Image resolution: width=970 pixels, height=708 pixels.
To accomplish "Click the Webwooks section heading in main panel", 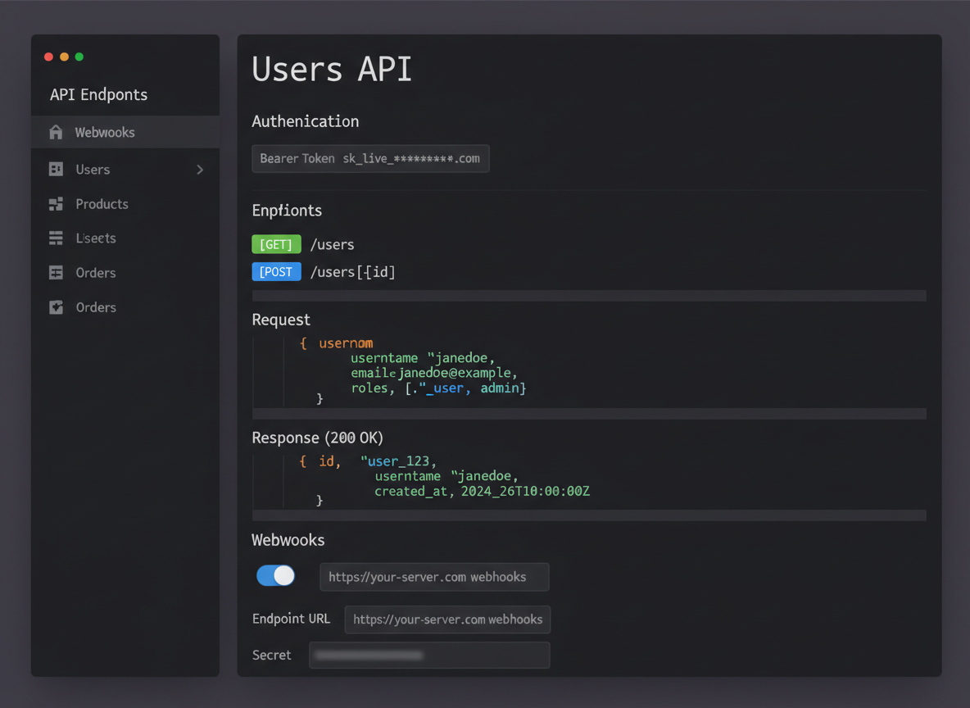I will click(x=288, y=540).
